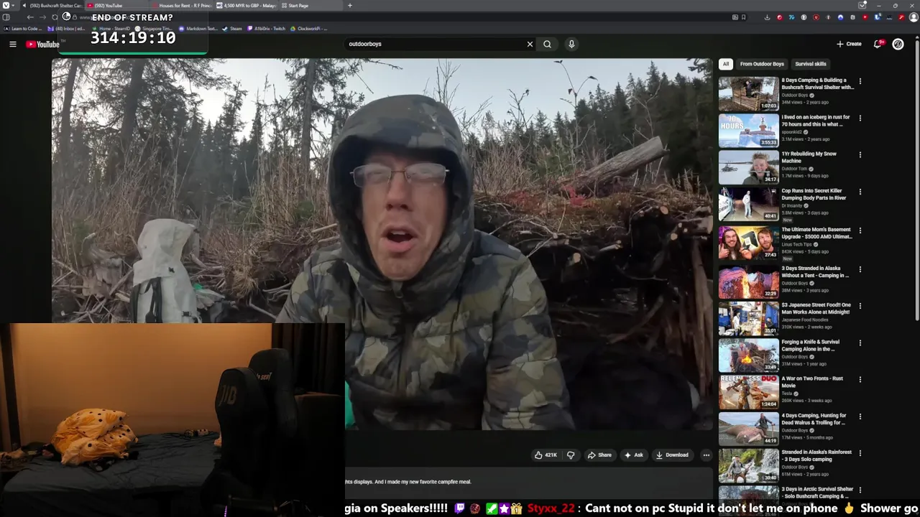Start voice search with the microphone

pos(571,44)
